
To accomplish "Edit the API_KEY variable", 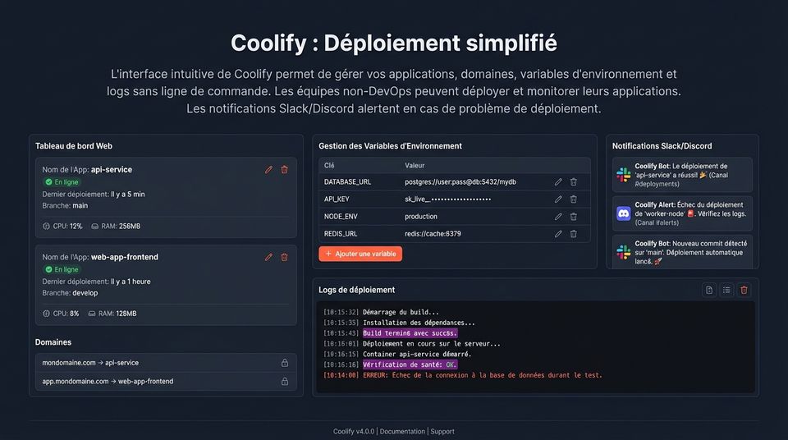I will (558, 199).
